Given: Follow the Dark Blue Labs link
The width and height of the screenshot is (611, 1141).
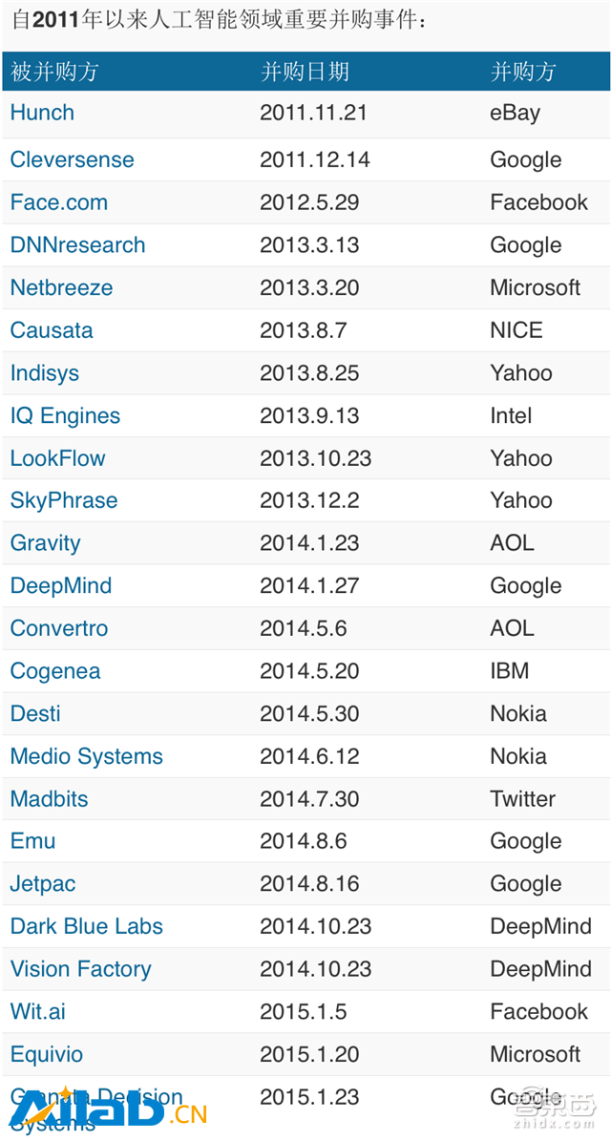Looking at the screenshot, I should tap(87, 925).
